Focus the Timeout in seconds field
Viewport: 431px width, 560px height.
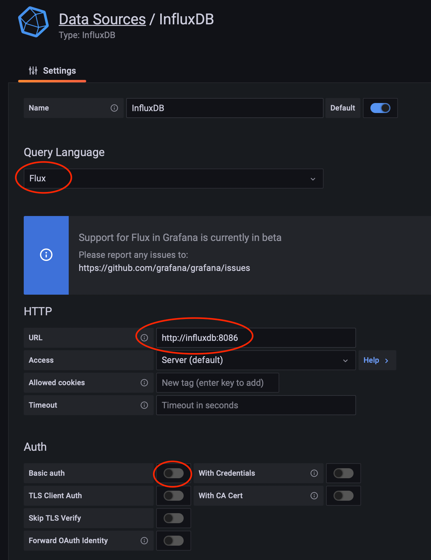(x=255, y=405)
